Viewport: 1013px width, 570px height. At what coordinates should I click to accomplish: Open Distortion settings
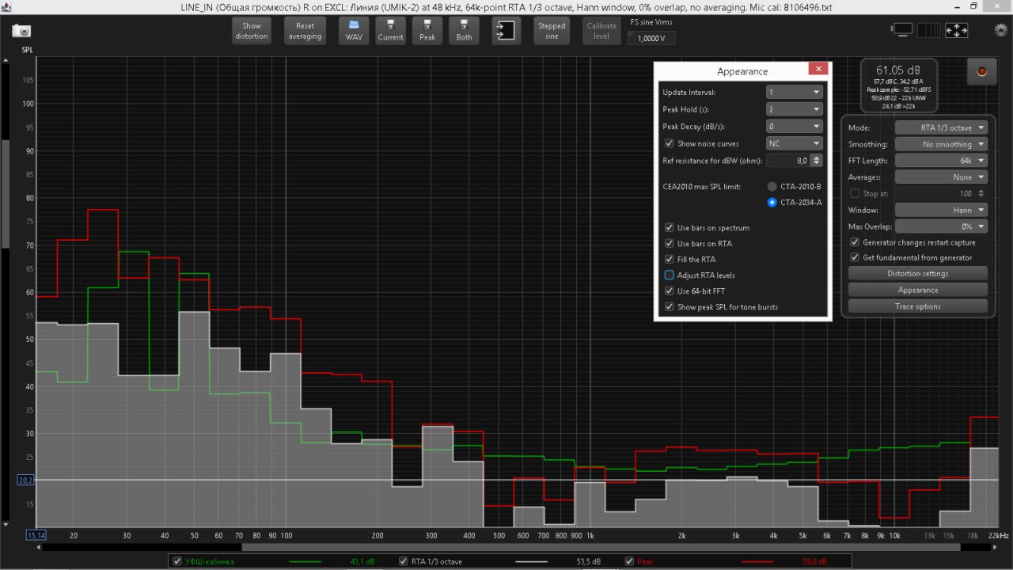[918, 274]
